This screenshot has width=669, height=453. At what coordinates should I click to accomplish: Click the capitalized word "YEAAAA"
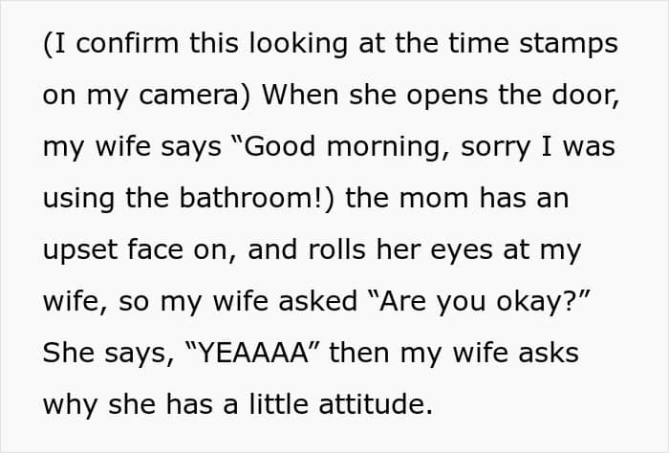pyautogui.click(x=249, y=353)
